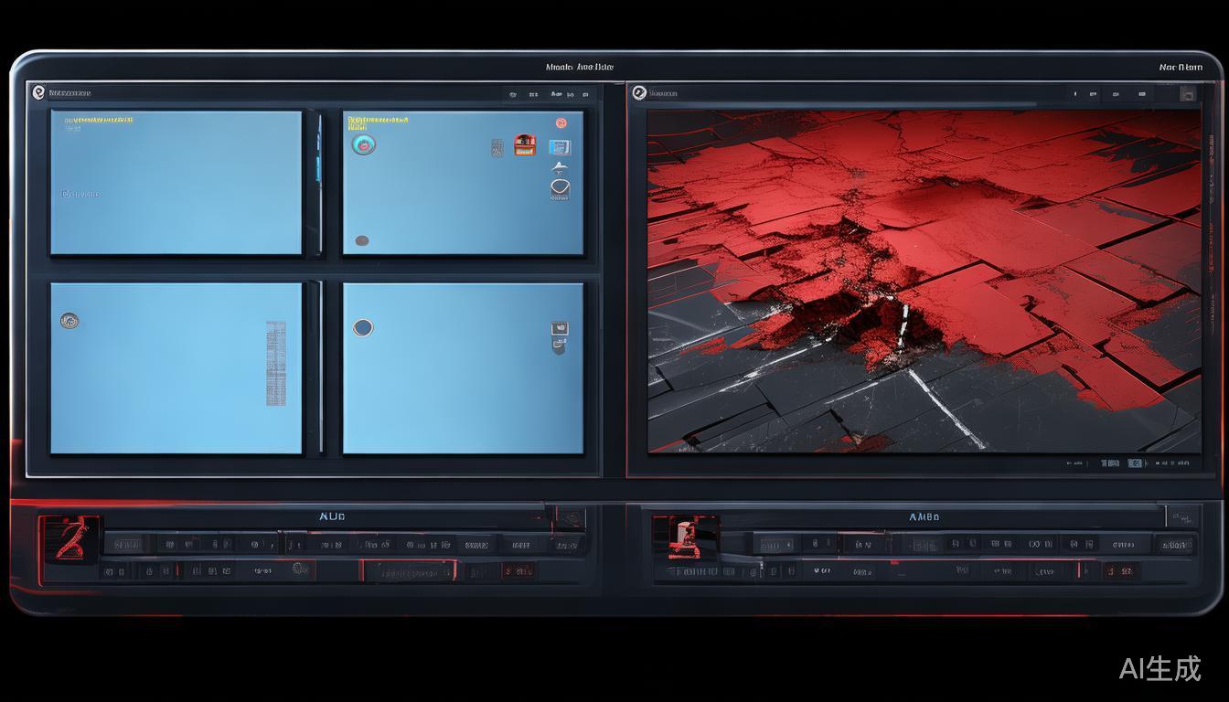
Task: Toggle the blue circle in bottom-right blue panel
Action: tap(363, 327)
